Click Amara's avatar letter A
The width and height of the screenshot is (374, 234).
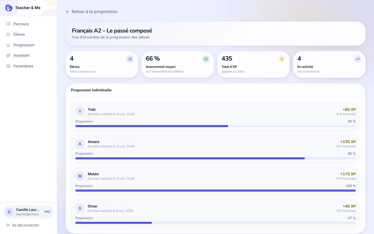point(80,144)
